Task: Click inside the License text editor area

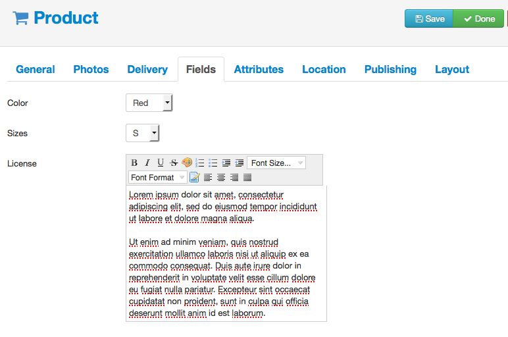Action: coord(226,253)
